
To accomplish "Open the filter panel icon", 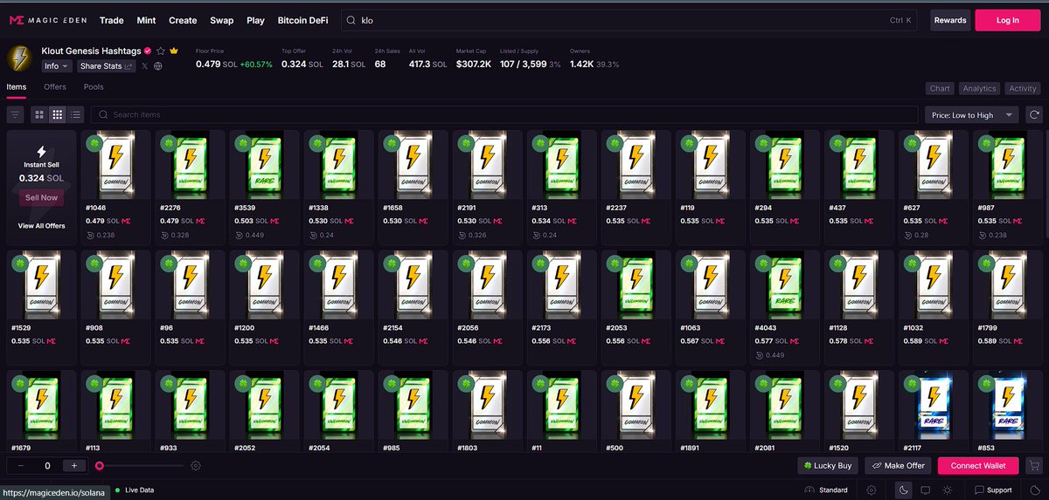I will (x=15, y=114).
